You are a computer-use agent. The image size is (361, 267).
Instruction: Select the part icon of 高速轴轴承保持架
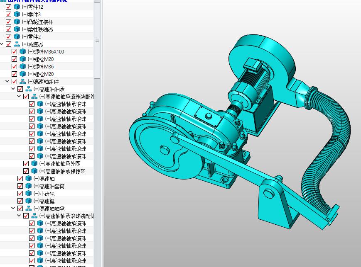[x=34, y=171]
